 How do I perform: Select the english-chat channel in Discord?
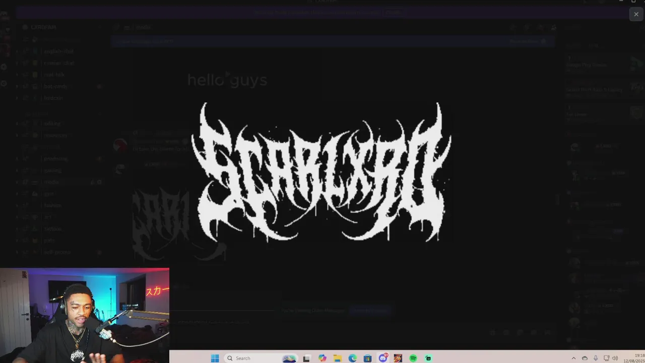pyautogui.click(x=59, y=51)
